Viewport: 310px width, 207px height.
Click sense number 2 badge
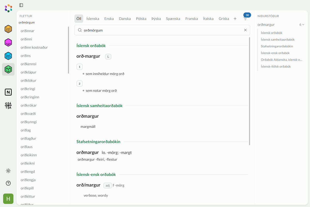[80, 84]
